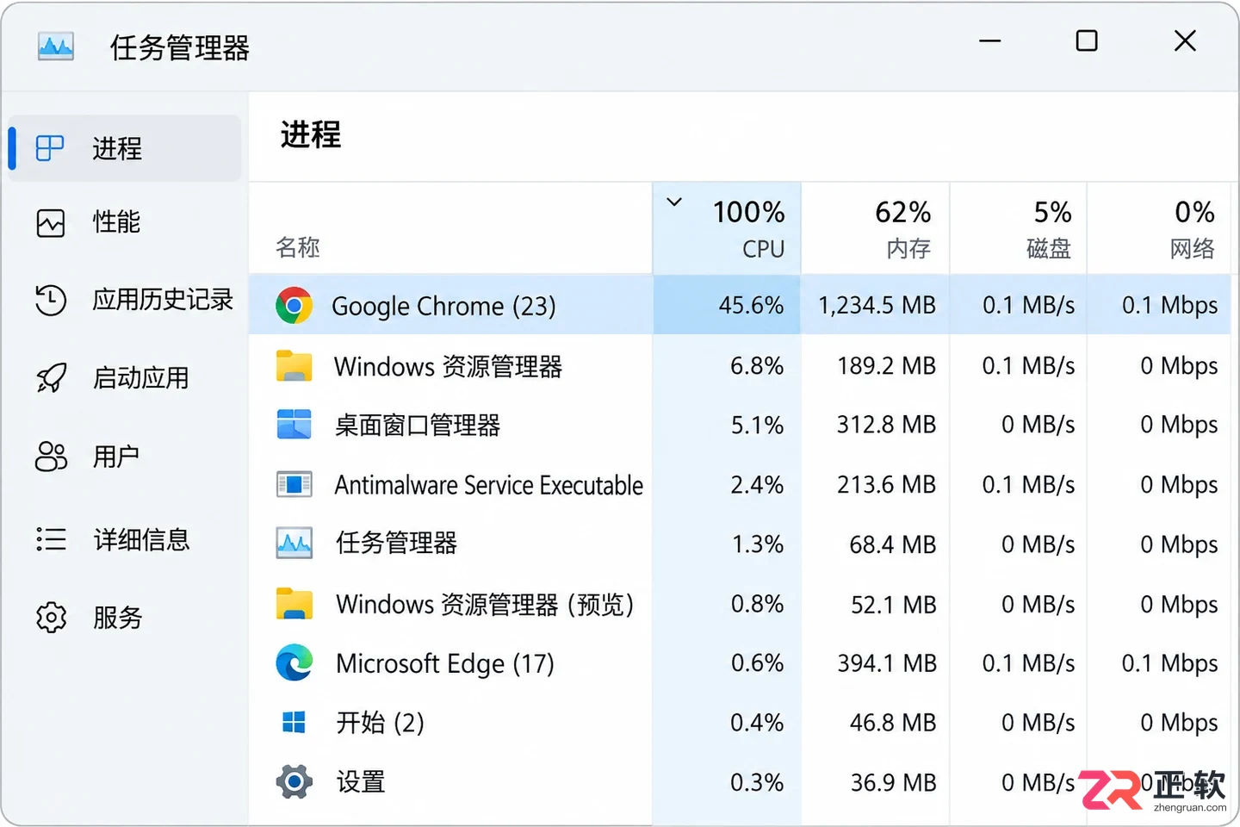Image resolution: width=1240 pixels, height=827 pixels.
Task: Click the 5.1% CPU value
Action: [x=757, y=425]
